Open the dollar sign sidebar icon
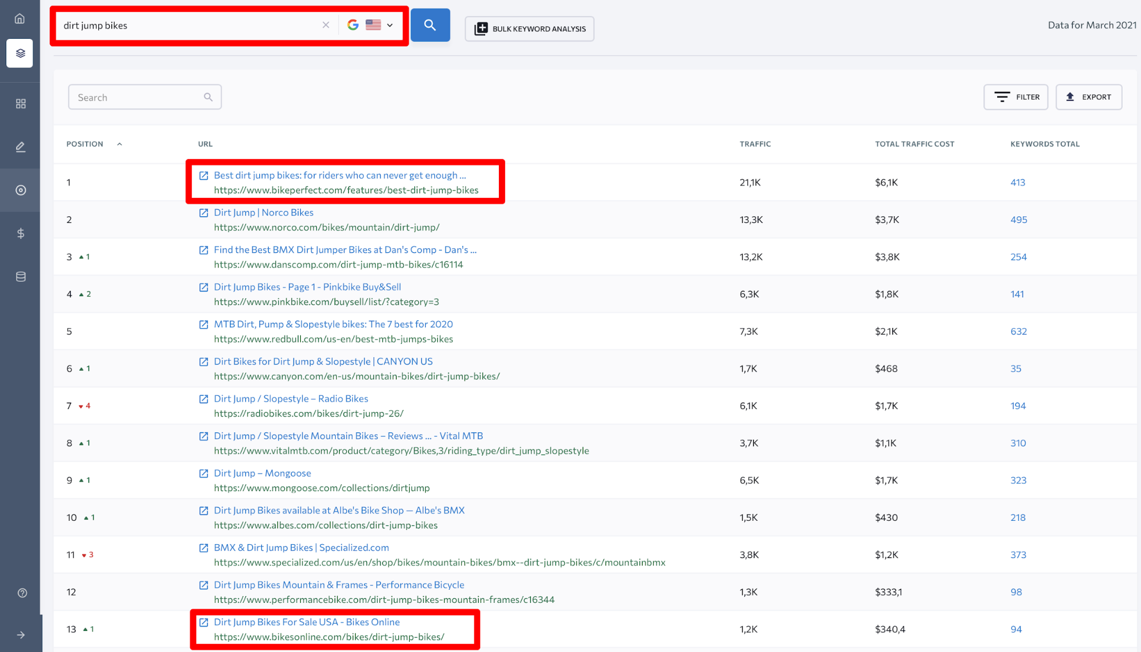 coord(21,233)
